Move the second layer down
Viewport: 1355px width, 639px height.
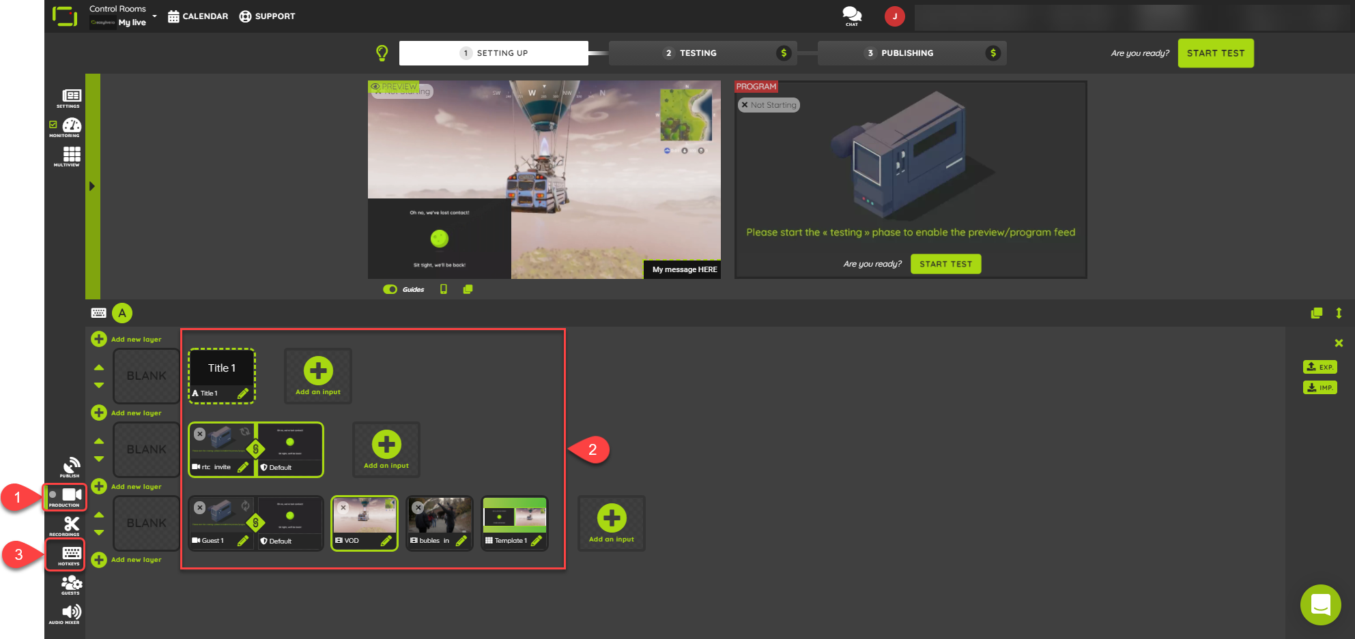coord(99,459)
